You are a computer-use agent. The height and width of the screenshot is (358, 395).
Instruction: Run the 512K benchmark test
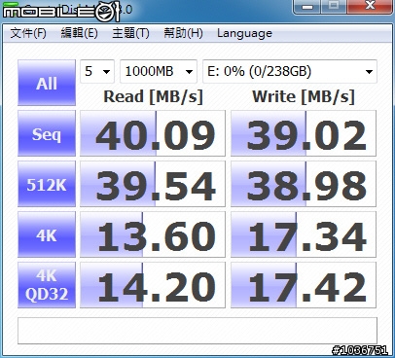point(47,184)
